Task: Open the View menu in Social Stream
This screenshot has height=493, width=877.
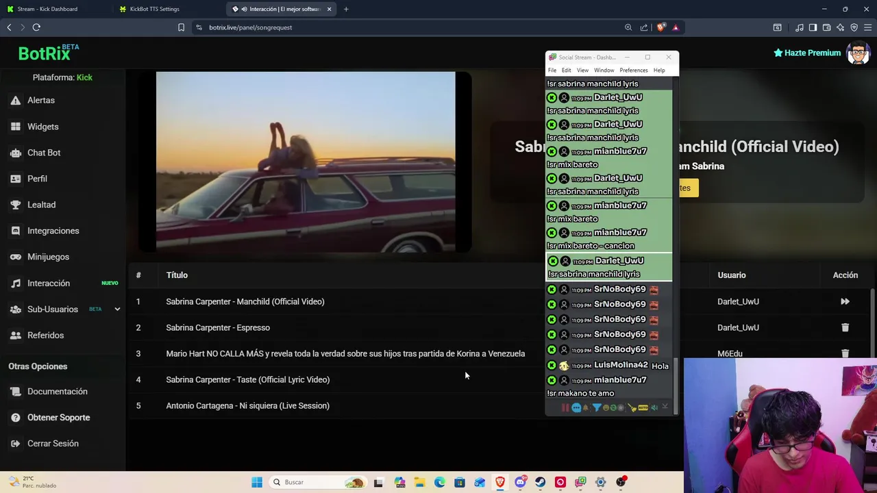Action: point(582,70)
